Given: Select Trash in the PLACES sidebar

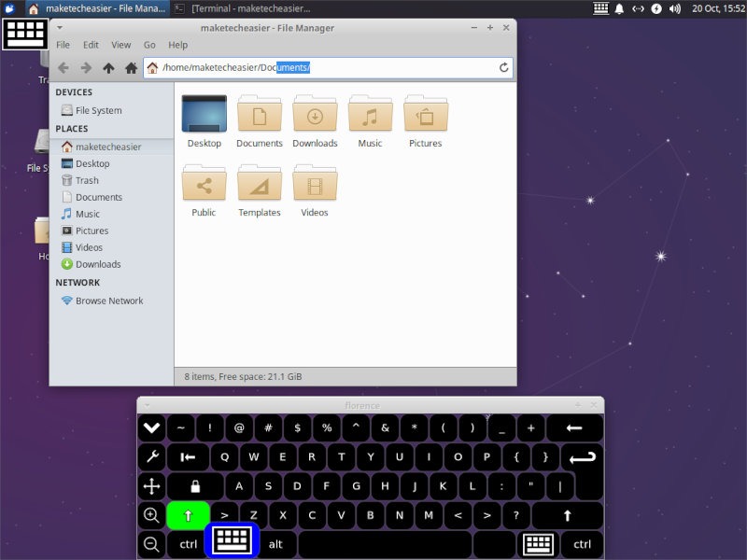Looking at the screenshot, I should tap(88, 180).
